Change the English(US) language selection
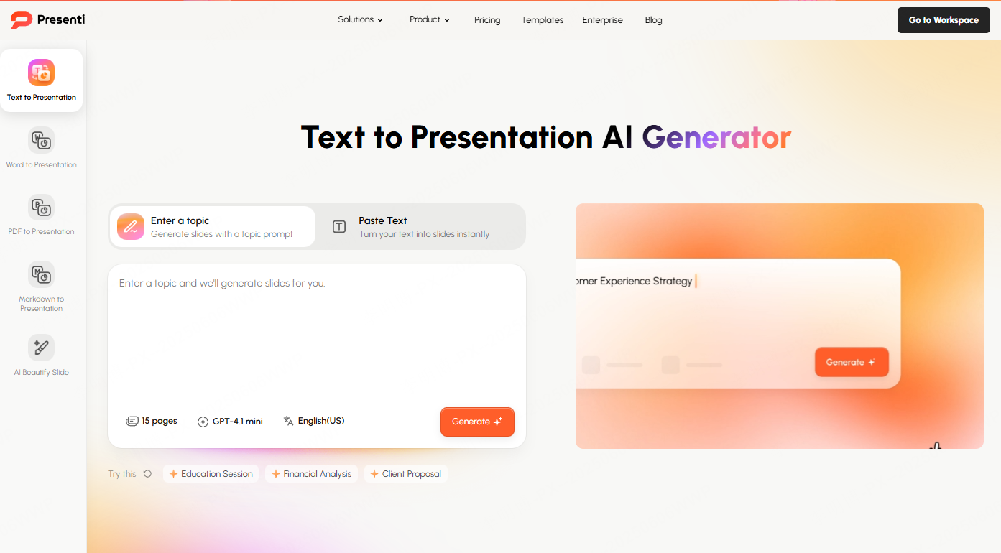Screen dimensions: 1001x553 coord(314,421)
